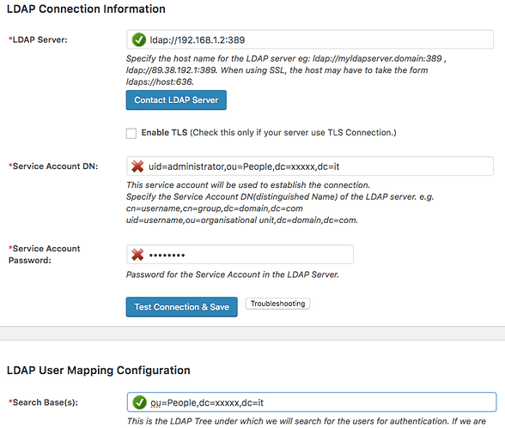
Task: Click red X icon in Service Account DN field
Action: [x=137, y=166]
